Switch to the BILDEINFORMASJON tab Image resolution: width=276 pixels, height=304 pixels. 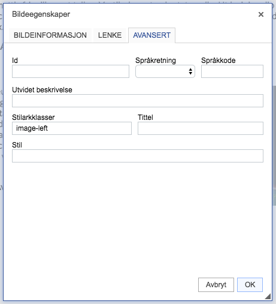point(50,35)
